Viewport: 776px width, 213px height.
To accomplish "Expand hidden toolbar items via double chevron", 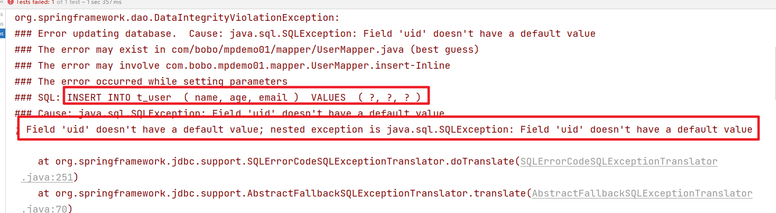I will pos(1,2).
